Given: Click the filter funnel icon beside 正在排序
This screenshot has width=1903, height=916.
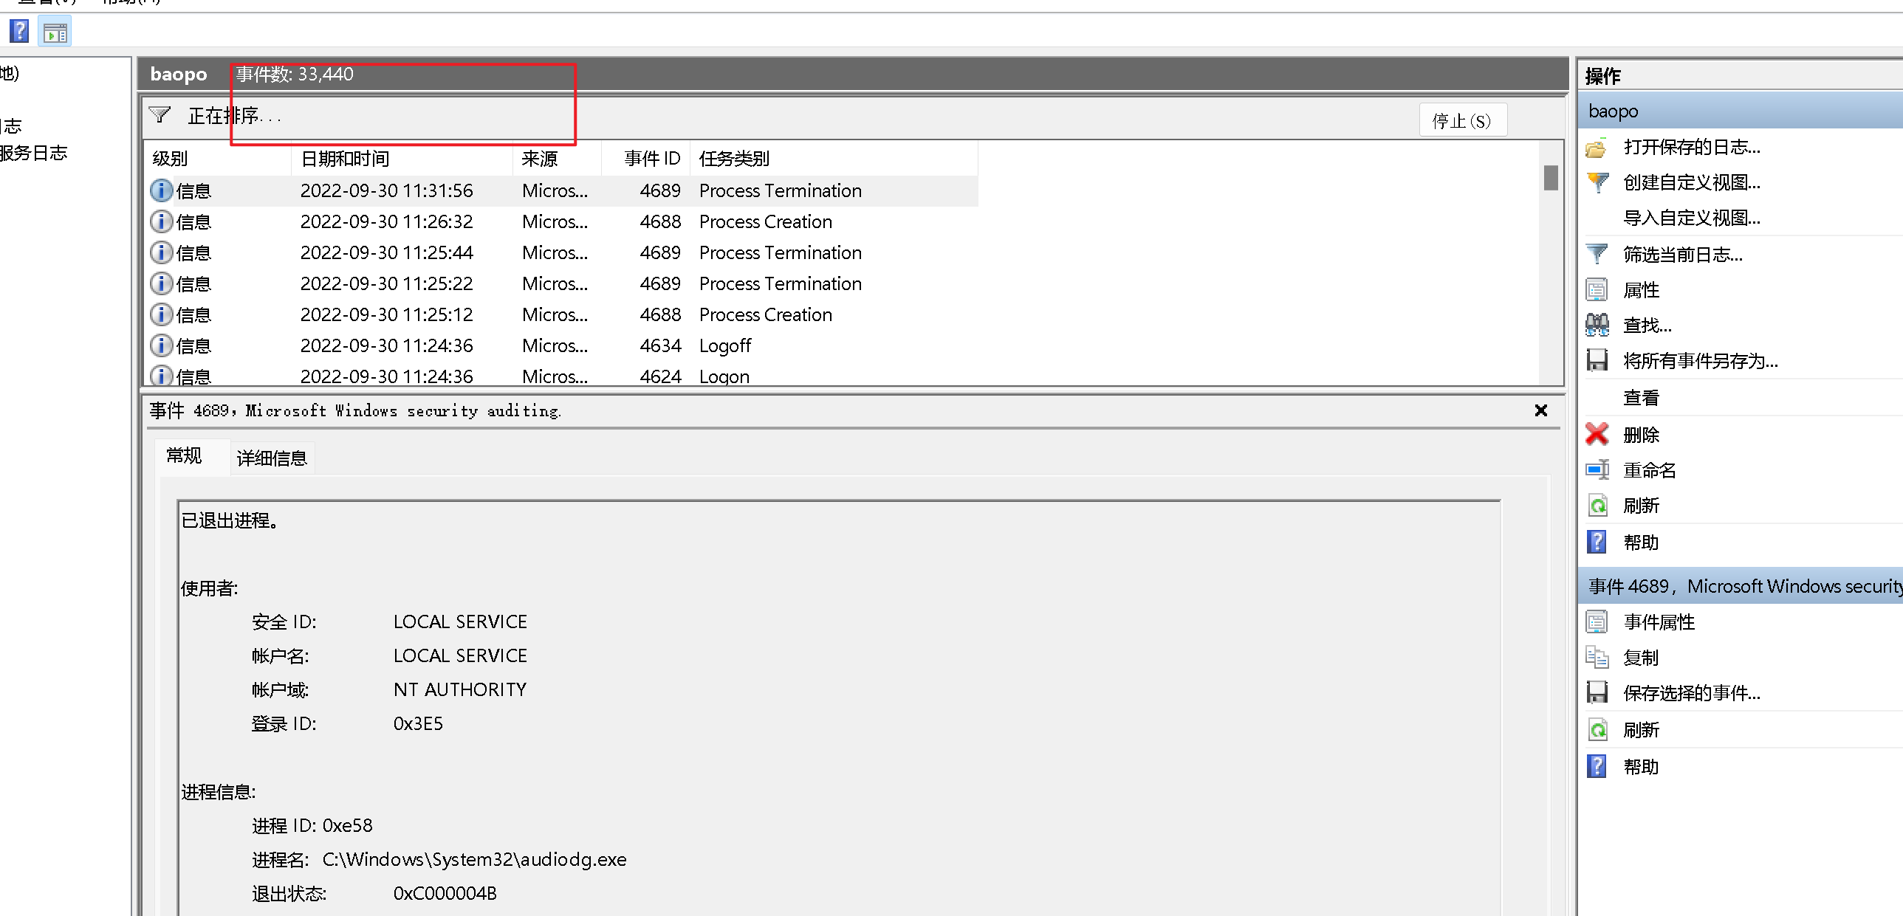Looking at the screenshot, I should pyautogui.click(x=160, y=115).
